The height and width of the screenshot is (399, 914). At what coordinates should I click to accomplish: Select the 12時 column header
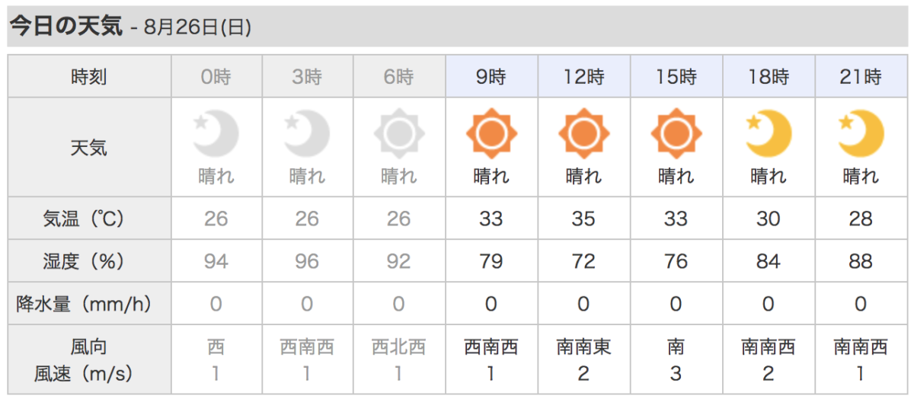(583, 76)
